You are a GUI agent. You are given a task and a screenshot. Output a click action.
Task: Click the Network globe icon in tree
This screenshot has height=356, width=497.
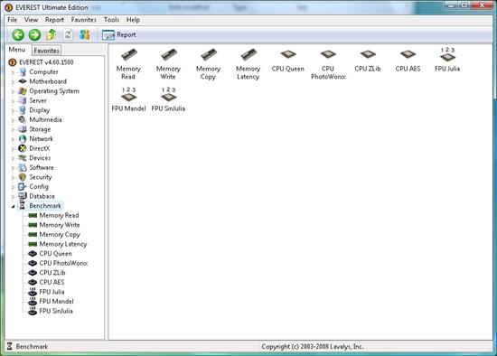pos(23,139)
